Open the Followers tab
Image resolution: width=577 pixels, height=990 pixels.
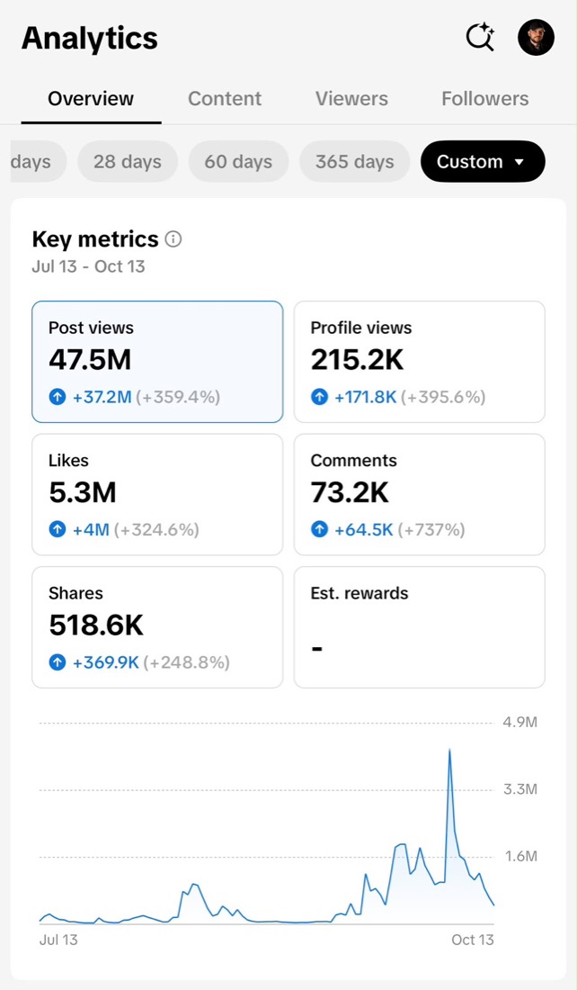pos(485,99)
